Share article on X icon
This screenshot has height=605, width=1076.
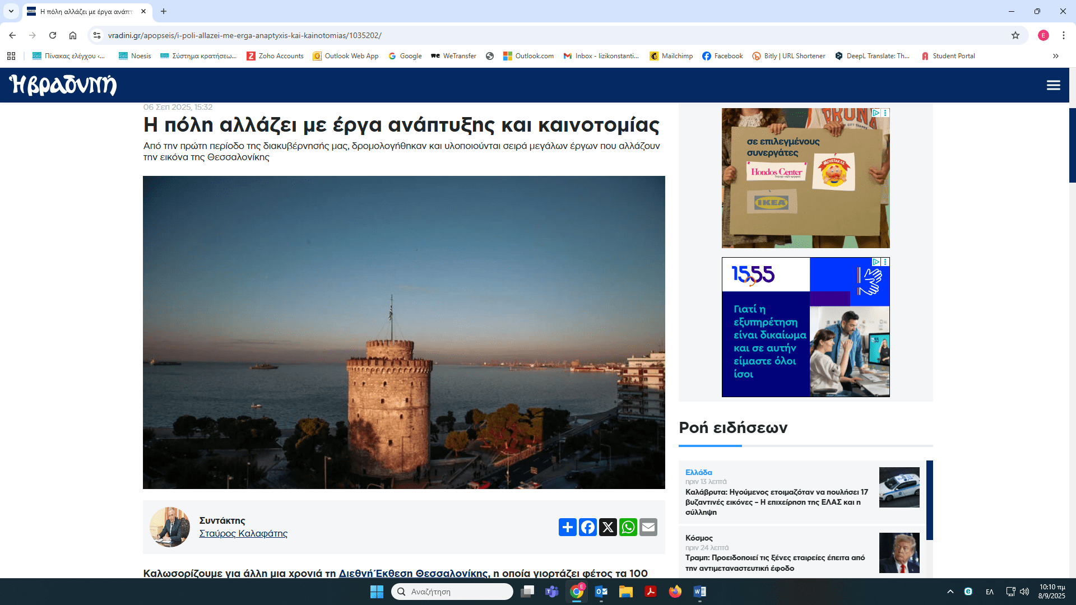[x=607, y=527]
